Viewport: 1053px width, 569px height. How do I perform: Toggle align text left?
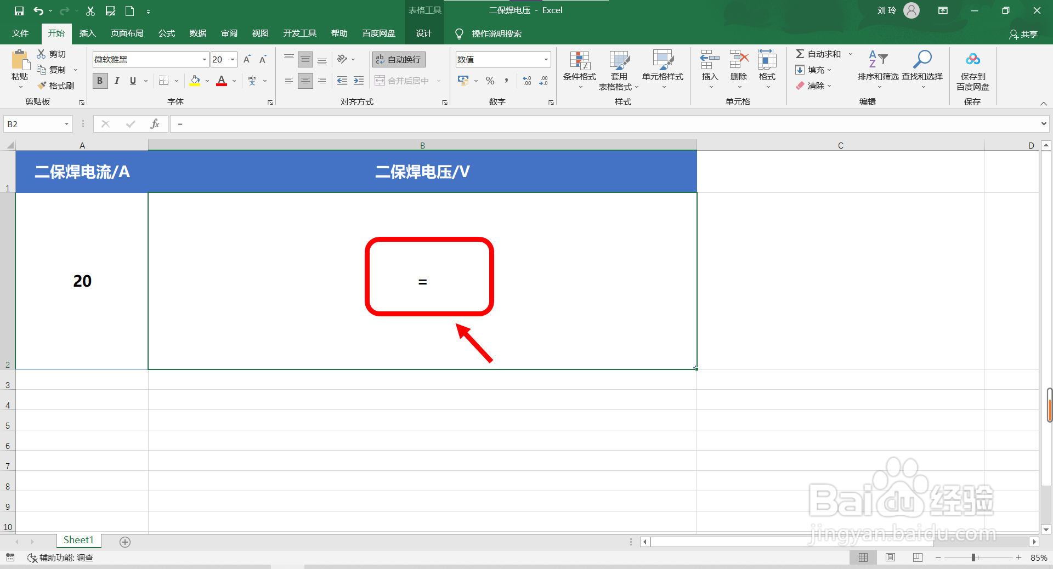pos(289,81)
